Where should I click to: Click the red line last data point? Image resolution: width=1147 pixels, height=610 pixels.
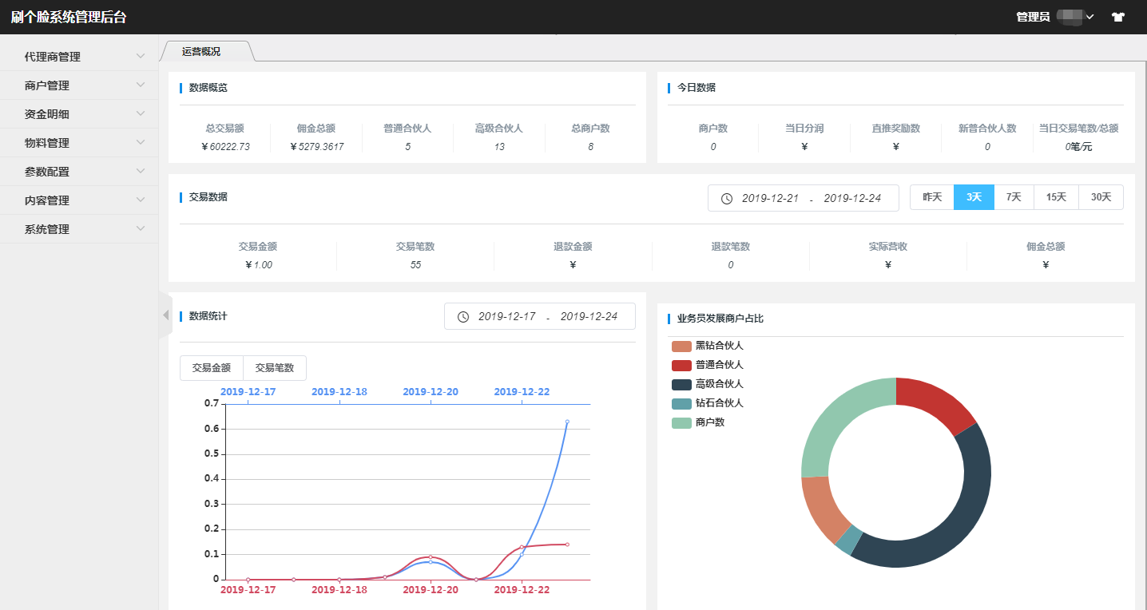[x=567, y=545]
